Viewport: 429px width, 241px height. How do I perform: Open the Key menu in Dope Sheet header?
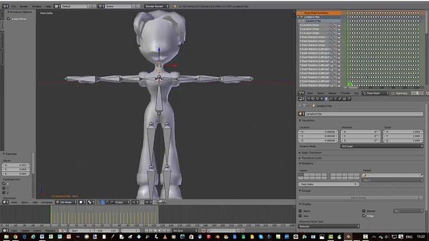coord(356,93)
